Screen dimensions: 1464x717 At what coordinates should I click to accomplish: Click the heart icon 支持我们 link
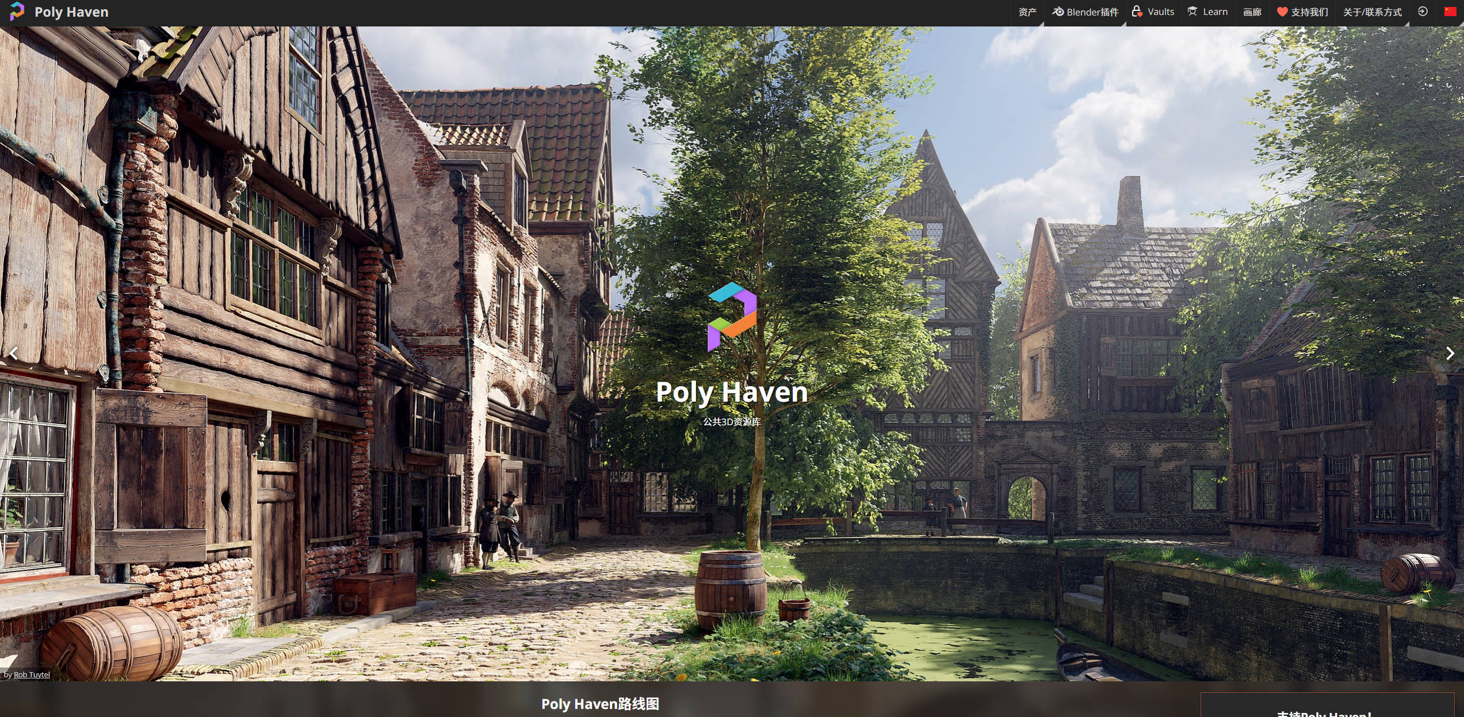(1302, 12)
